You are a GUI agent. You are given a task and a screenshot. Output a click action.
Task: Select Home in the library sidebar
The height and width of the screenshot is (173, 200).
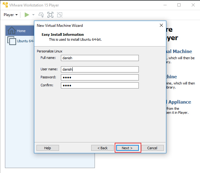(x=20, y=31)
